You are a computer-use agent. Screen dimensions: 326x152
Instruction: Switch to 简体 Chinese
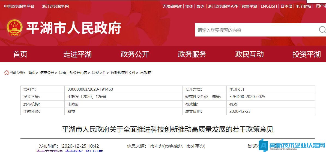(x=189, y=6)
